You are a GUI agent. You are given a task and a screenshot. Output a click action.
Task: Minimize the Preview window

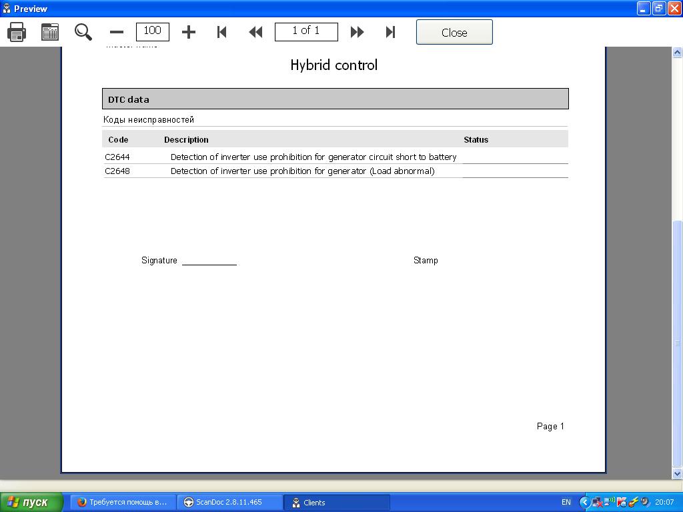pyautogui.click(x=644, y=8)
